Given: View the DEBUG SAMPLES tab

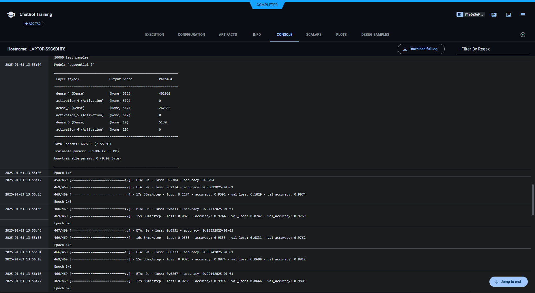Looking at the screenshot, I should (x=375, y=35).
